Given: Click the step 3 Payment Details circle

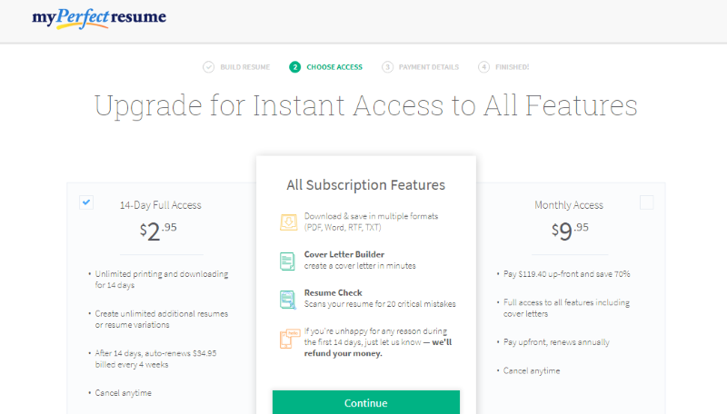Looking at the screenshot, I should click(x=387, y=67).
